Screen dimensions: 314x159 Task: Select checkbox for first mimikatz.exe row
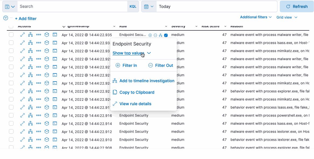coord(11,51)
